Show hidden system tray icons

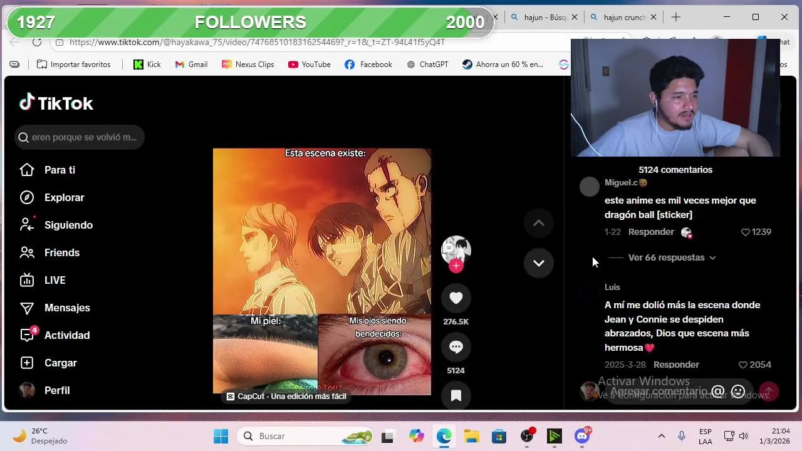pyautogui.click(x=661, y=436)
